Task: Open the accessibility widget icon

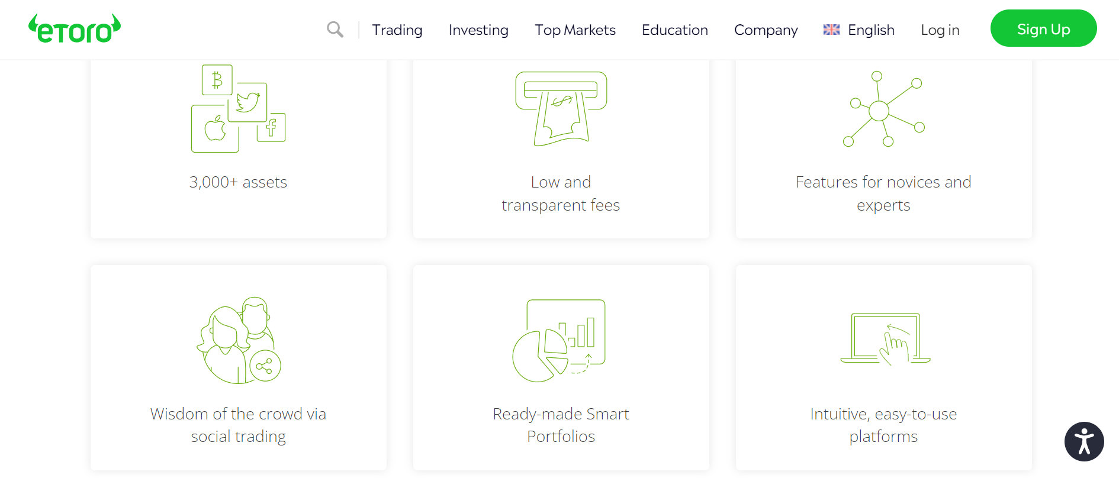Action: 1084,441
